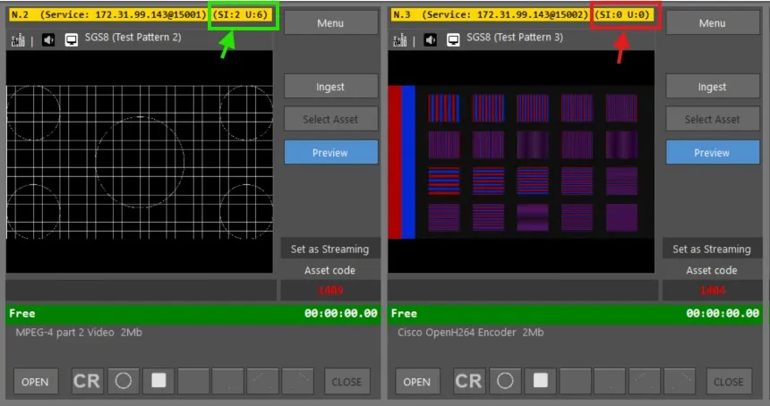This screenshot has height=406, width=770.
Task: Open the Menu for channel N.2
Action: pos(330,23)
